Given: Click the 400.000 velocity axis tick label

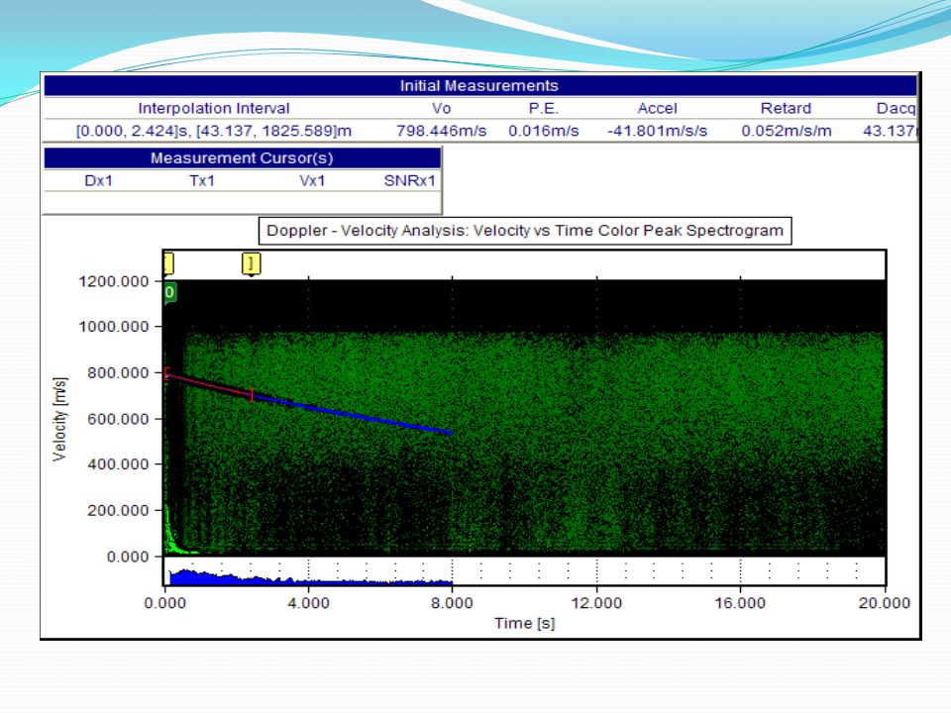Looking at the screenshot, I should [x=118, y=464].
